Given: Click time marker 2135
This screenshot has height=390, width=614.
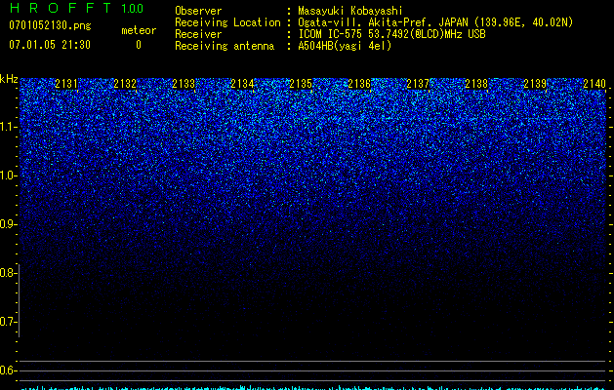Looking at the screenshot, I should click(x=301, y=83).
